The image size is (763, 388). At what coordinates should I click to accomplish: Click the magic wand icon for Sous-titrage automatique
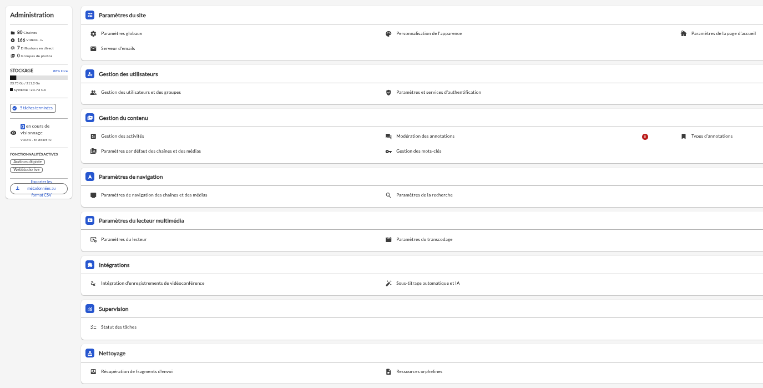[388, 284]
